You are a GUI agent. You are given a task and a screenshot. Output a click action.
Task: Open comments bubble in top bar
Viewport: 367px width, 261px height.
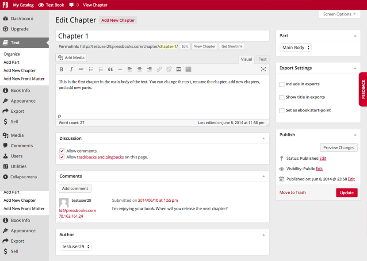tap(71, 5)
